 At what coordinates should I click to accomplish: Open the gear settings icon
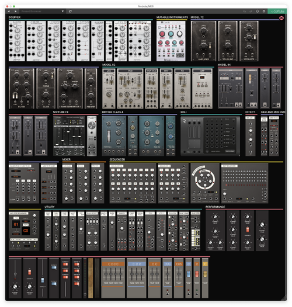[x=264, y=11]
